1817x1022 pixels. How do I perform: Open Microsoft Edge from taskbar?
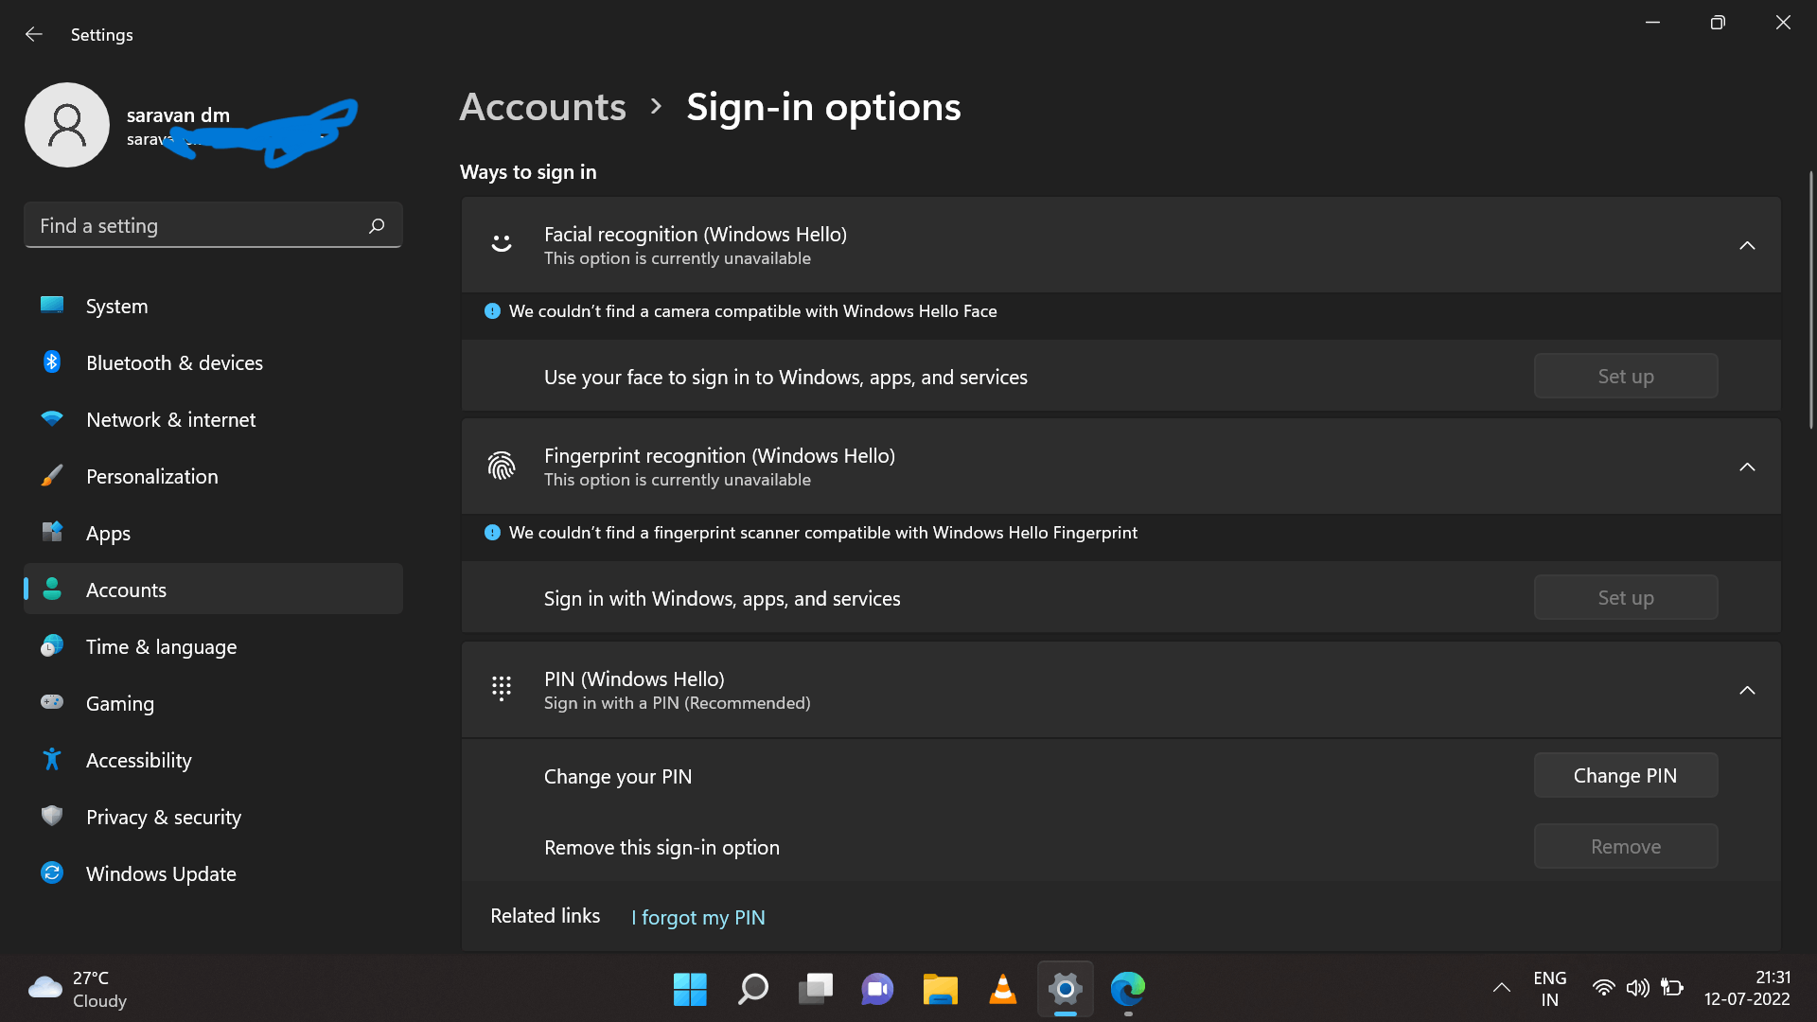click(1127, 989)
